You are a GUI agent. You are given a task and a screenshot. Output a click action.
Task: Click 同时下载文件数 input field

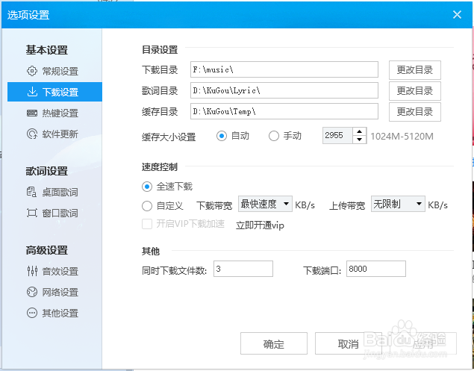[243, 269]
